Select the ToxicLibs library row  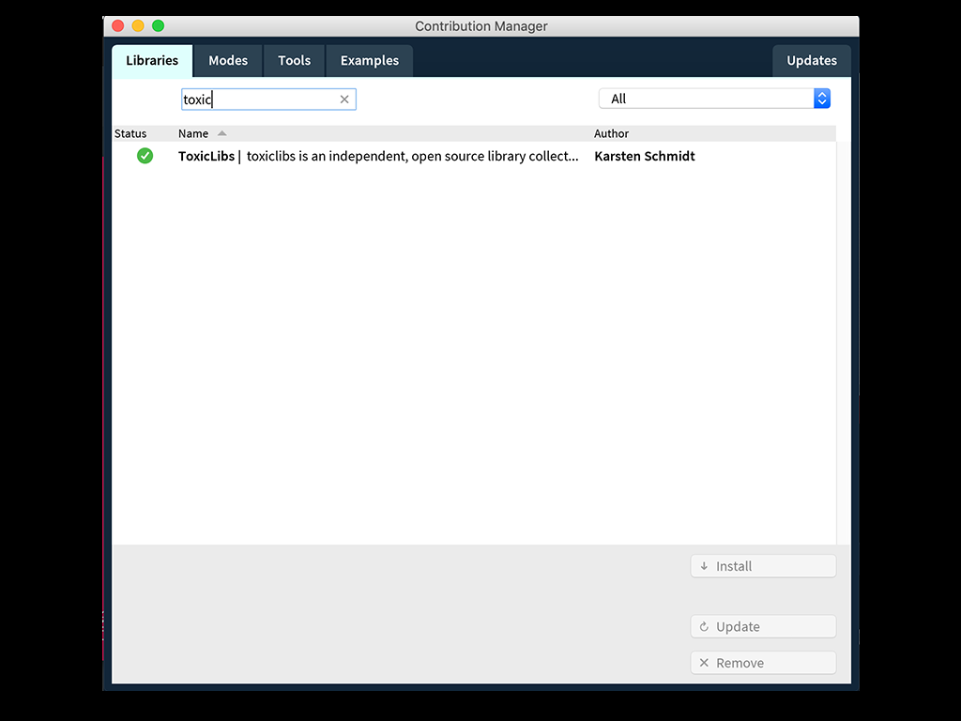tap(474, 156)
